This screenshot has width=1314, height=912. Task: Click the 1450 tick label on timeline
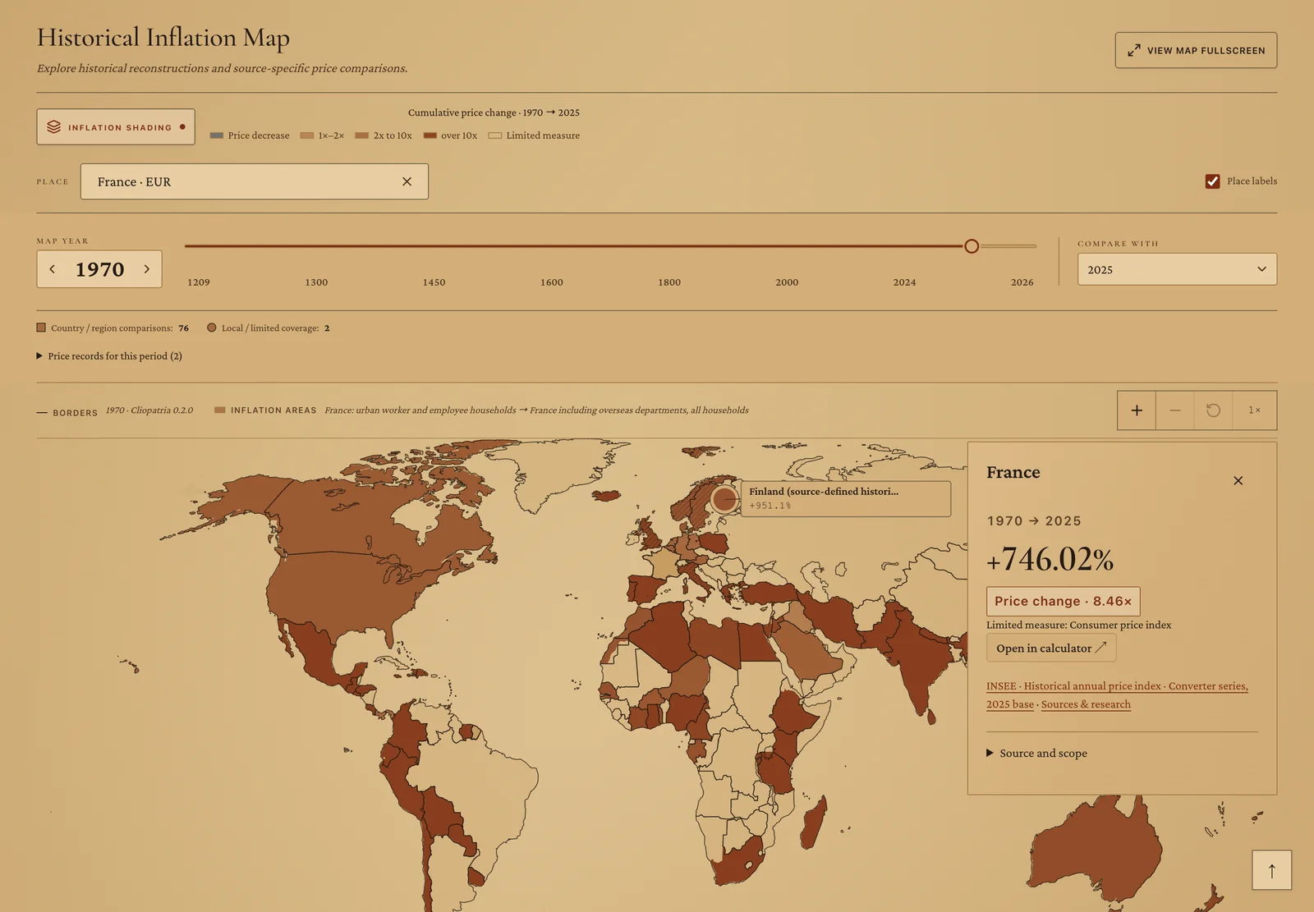pos(434,282)
